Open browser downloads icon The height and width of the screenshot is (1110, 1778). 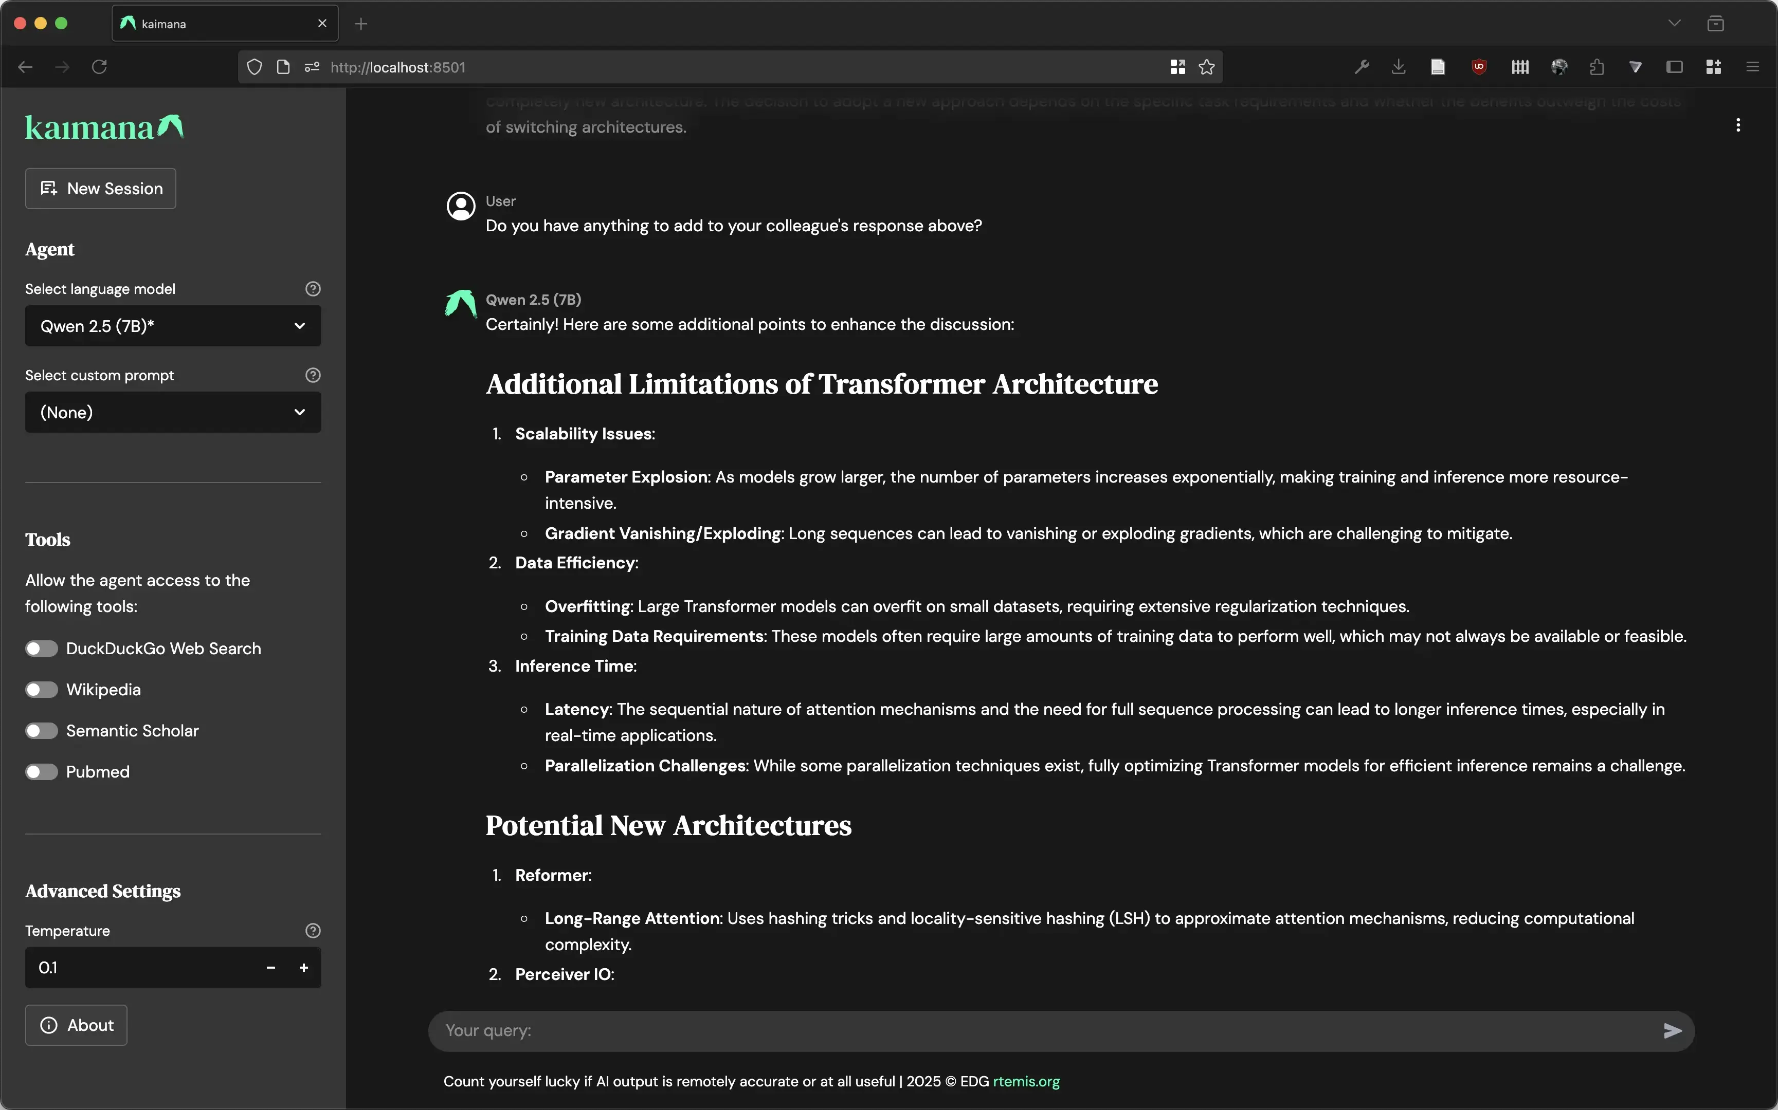[1399, 67]
